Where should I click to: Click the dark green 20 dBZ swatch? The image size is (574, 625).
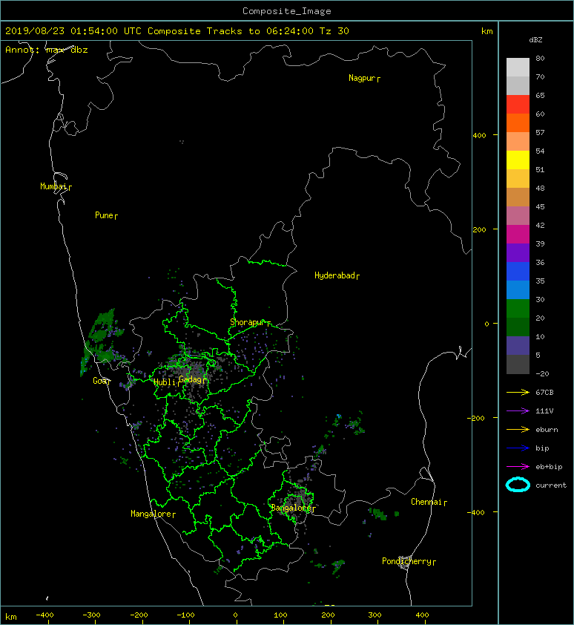pyautogui.click(x=518, y=327)
